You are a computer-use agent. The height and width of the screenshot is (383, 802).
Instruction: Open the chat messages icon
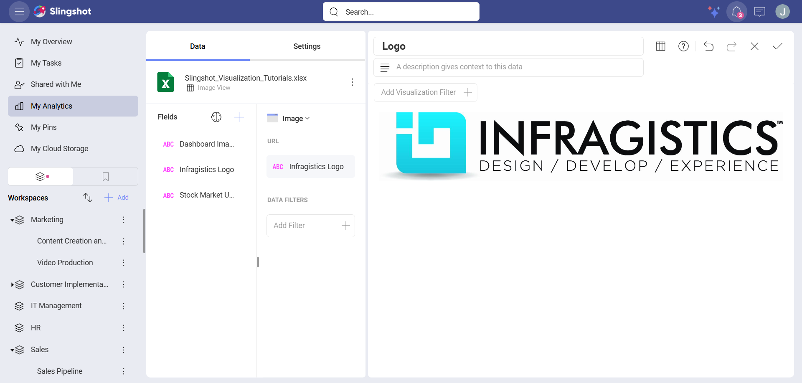click(759, 11)
